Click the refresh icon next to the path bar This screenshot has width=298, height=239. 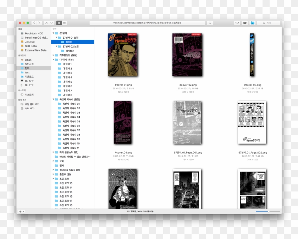pos(210,23)
